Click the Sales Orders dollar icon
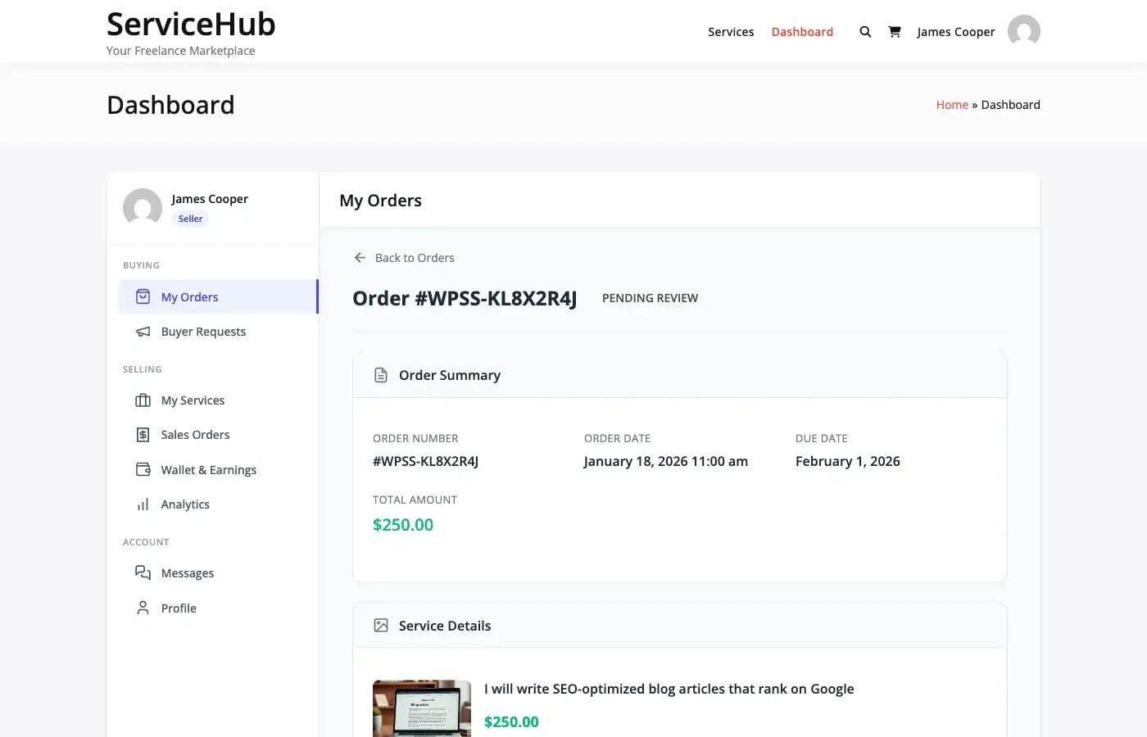This screenshot has height=737, width=1147. point(143,434)
